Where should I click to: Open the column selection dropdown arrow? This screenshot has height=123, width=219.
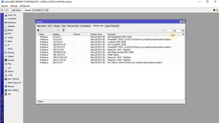(183, 34)
